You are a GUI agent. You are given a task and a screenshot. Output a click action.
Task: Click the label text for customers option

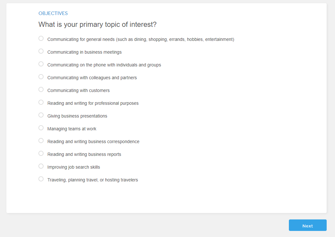(78, 90)
